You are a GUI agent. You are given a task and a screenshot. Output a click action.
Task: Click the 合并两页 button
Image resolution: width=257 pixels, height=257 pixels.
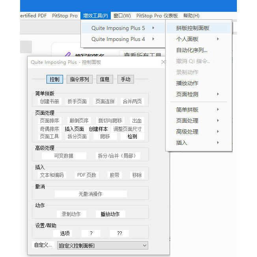tap(132, 101)
